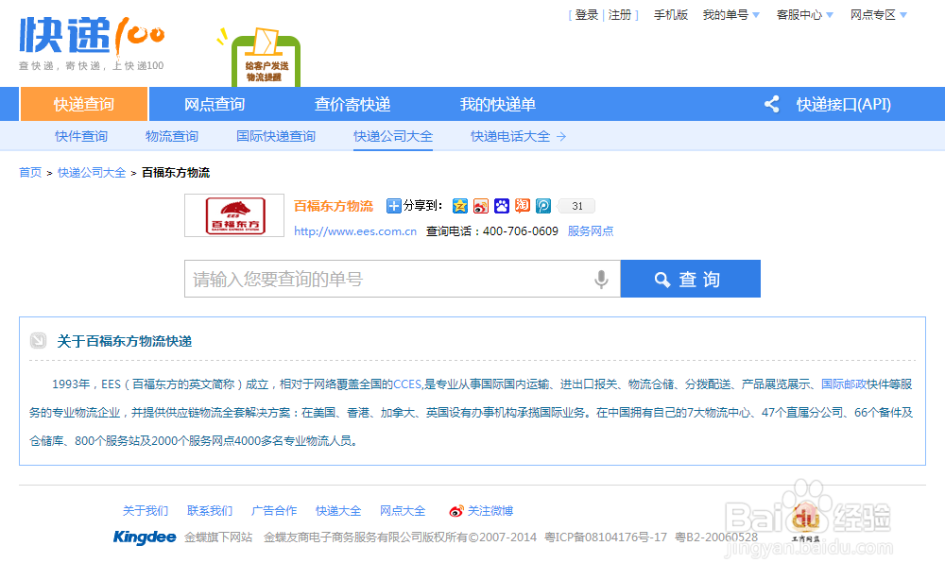
Task: Open the 国际邮政 link in the description
Action: [x=844, y=384]
